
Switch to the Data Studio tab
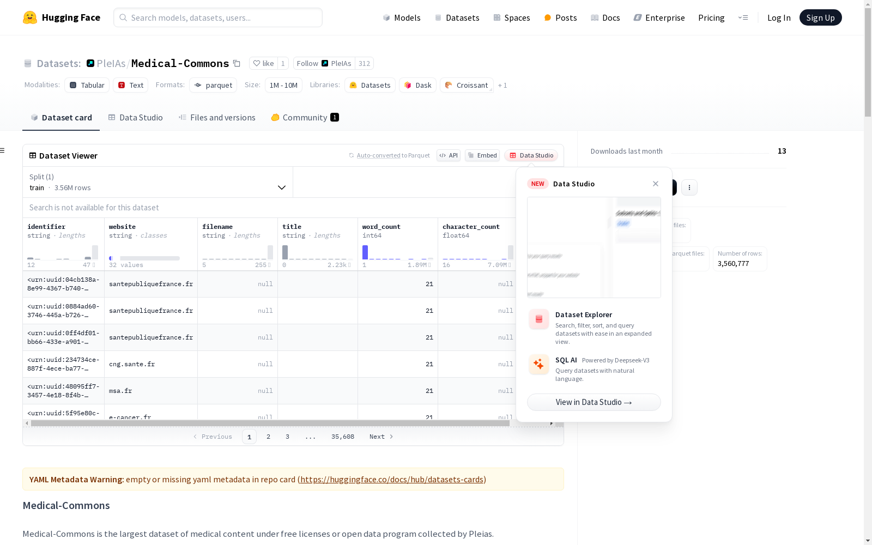point(136,118)
